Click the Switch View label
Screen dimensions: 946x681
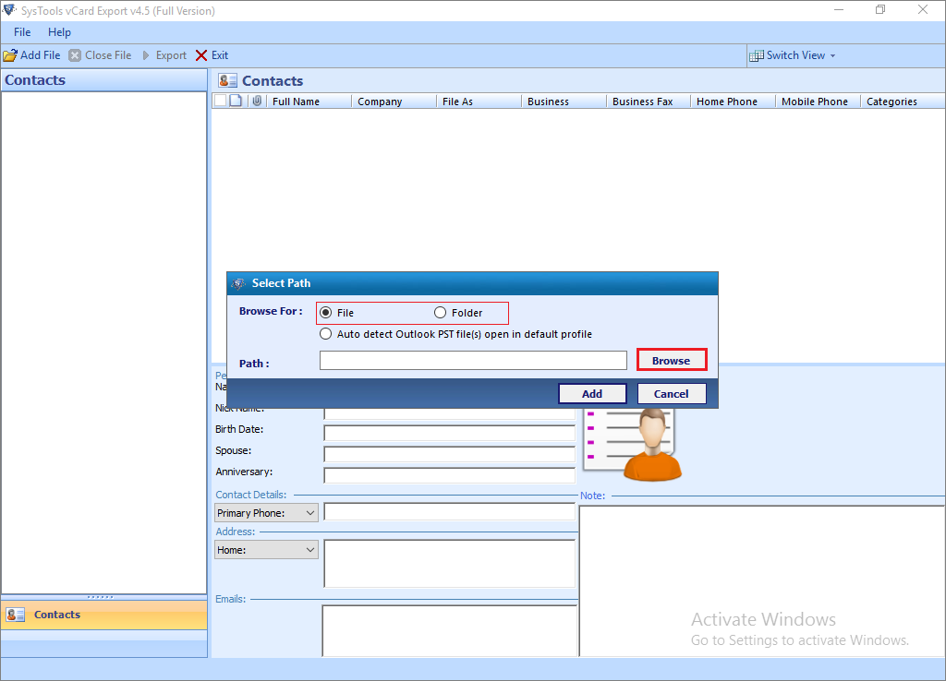[795, 55]
